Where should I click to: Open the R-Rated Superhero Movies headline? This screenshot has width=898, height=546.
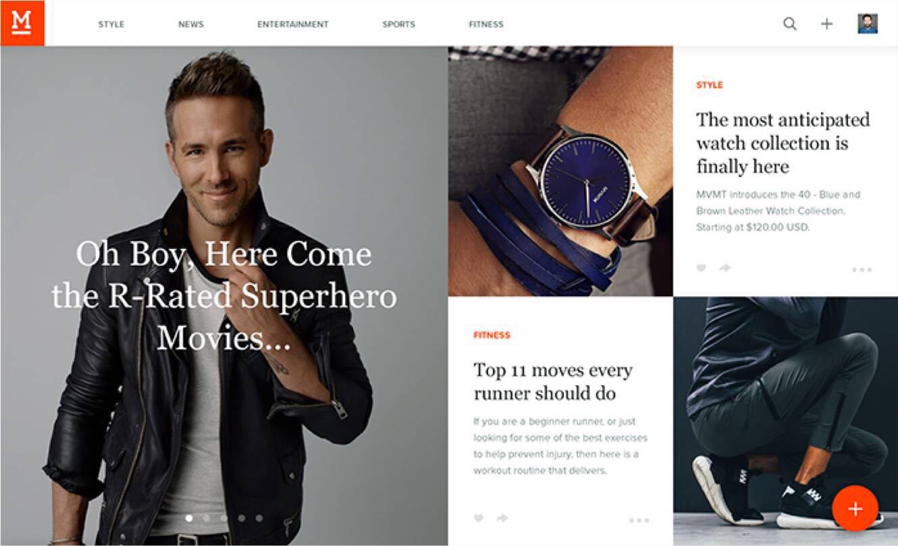pos(224,295)
